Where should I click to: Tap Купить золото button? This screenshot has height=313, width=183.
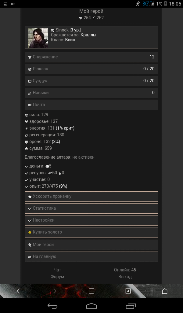pyautogui.click(x=91, y=232)
